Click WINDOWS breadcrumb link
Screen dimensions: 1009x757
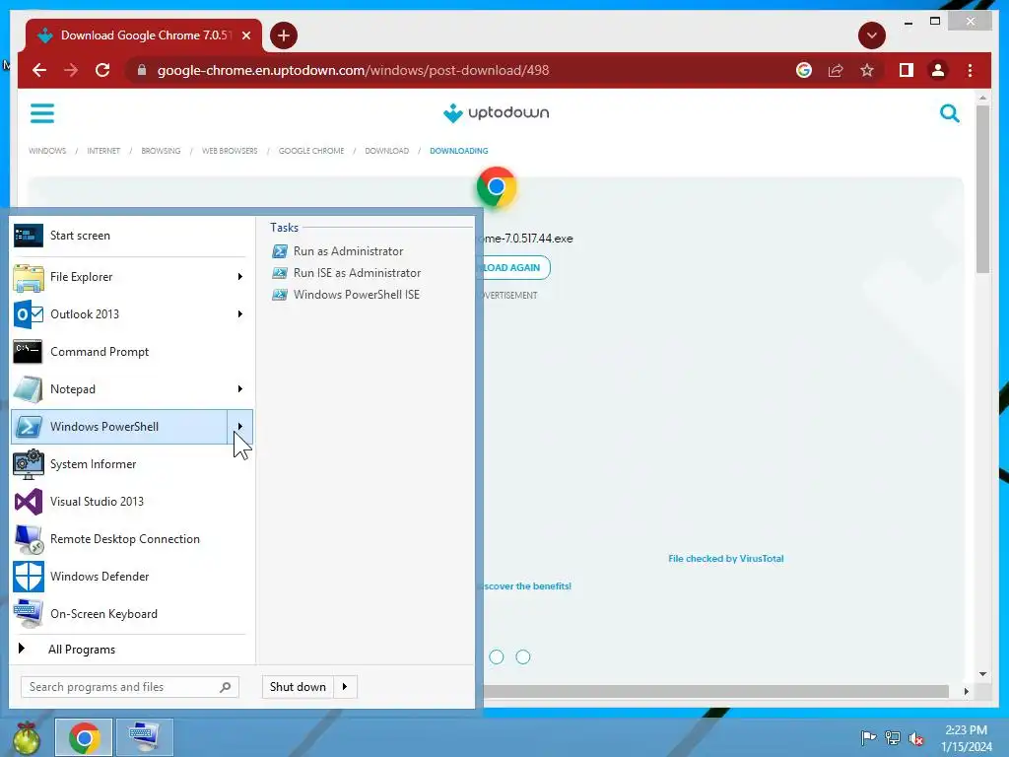pyautogui.click(x=47, y=151)
